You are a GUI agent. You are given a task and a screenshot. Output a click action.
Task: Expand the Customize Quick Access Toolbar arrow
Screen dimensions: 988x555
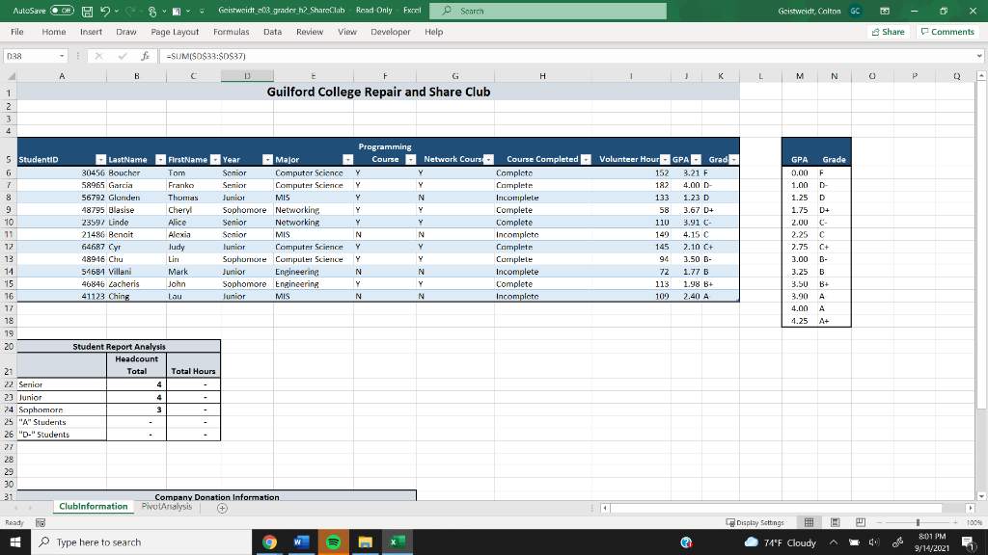204,12
